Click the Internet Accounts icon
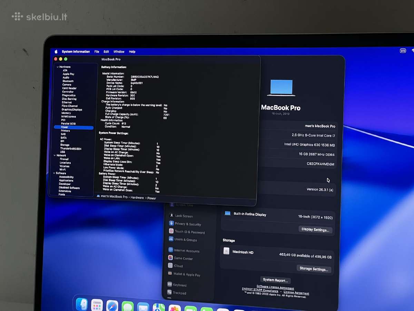This screenshot has width=414, height=311. click(x=170, y=250)
